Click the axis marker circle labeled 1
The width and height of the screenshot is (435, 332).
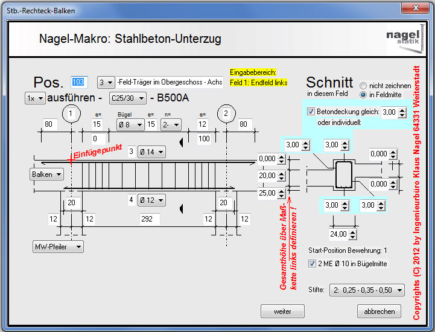[x=71, y=113]
